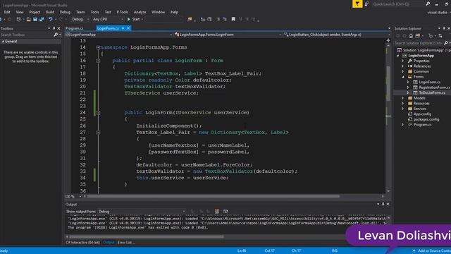Select ToDoListForm.cs in Solution Explorer
The image size is (451, 254).
click(432, 92)
